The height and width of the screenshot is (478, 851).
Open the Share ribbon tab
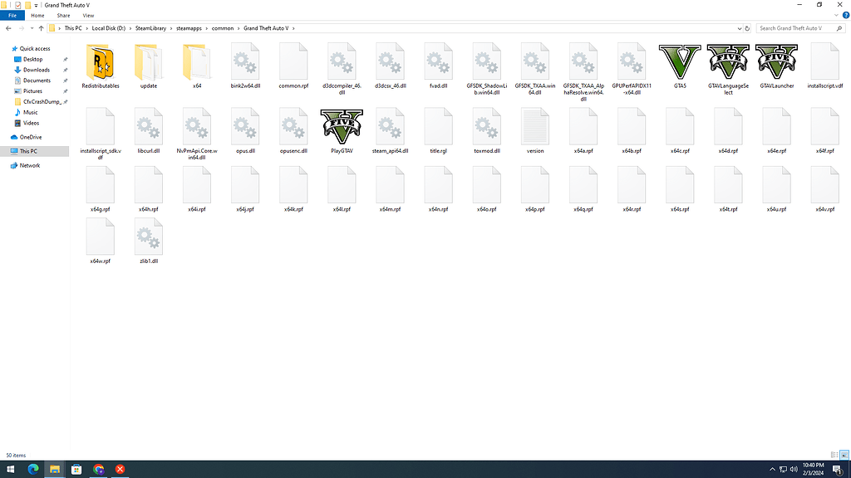tap(63, 16)
